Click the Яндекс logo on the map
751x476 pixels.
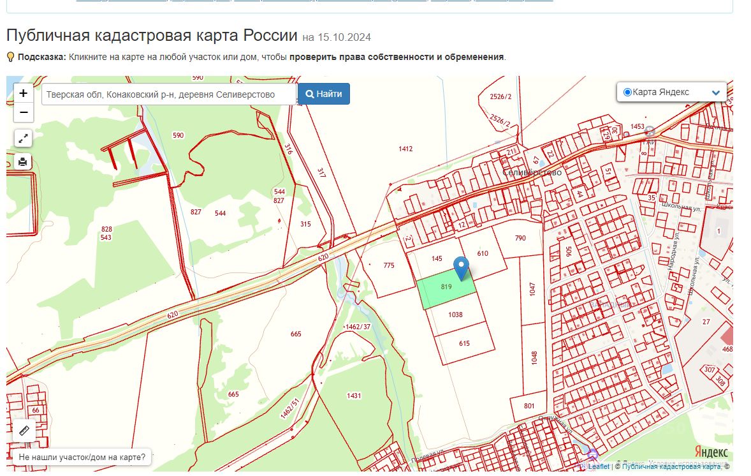pos(711,452)
